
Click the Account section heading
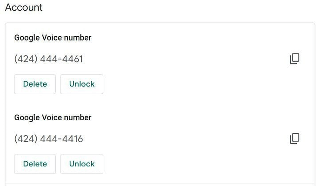[24, 7]
